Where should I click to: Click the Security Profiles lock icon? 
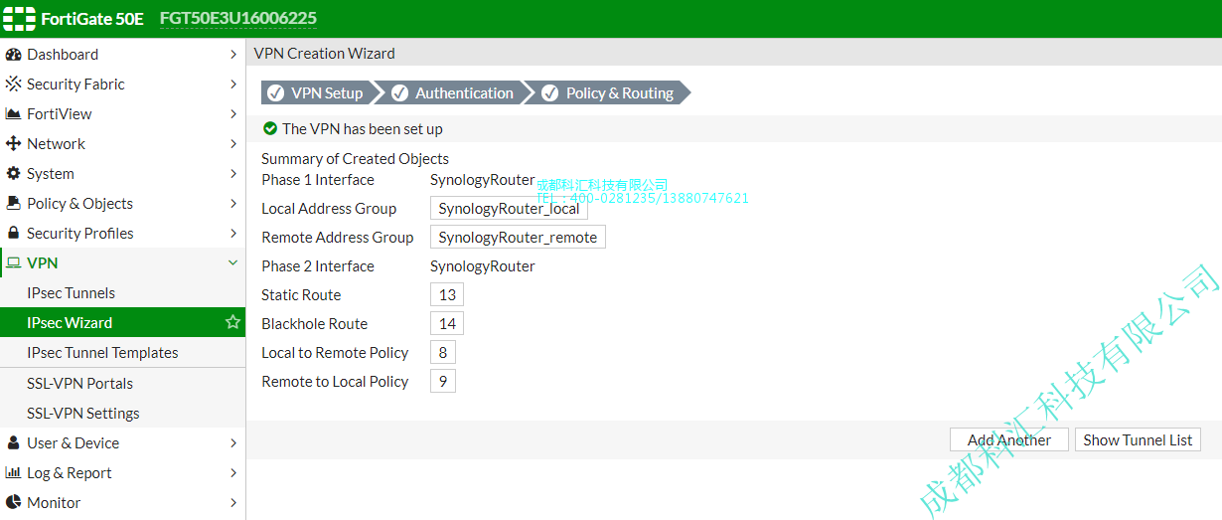(14, 234)
